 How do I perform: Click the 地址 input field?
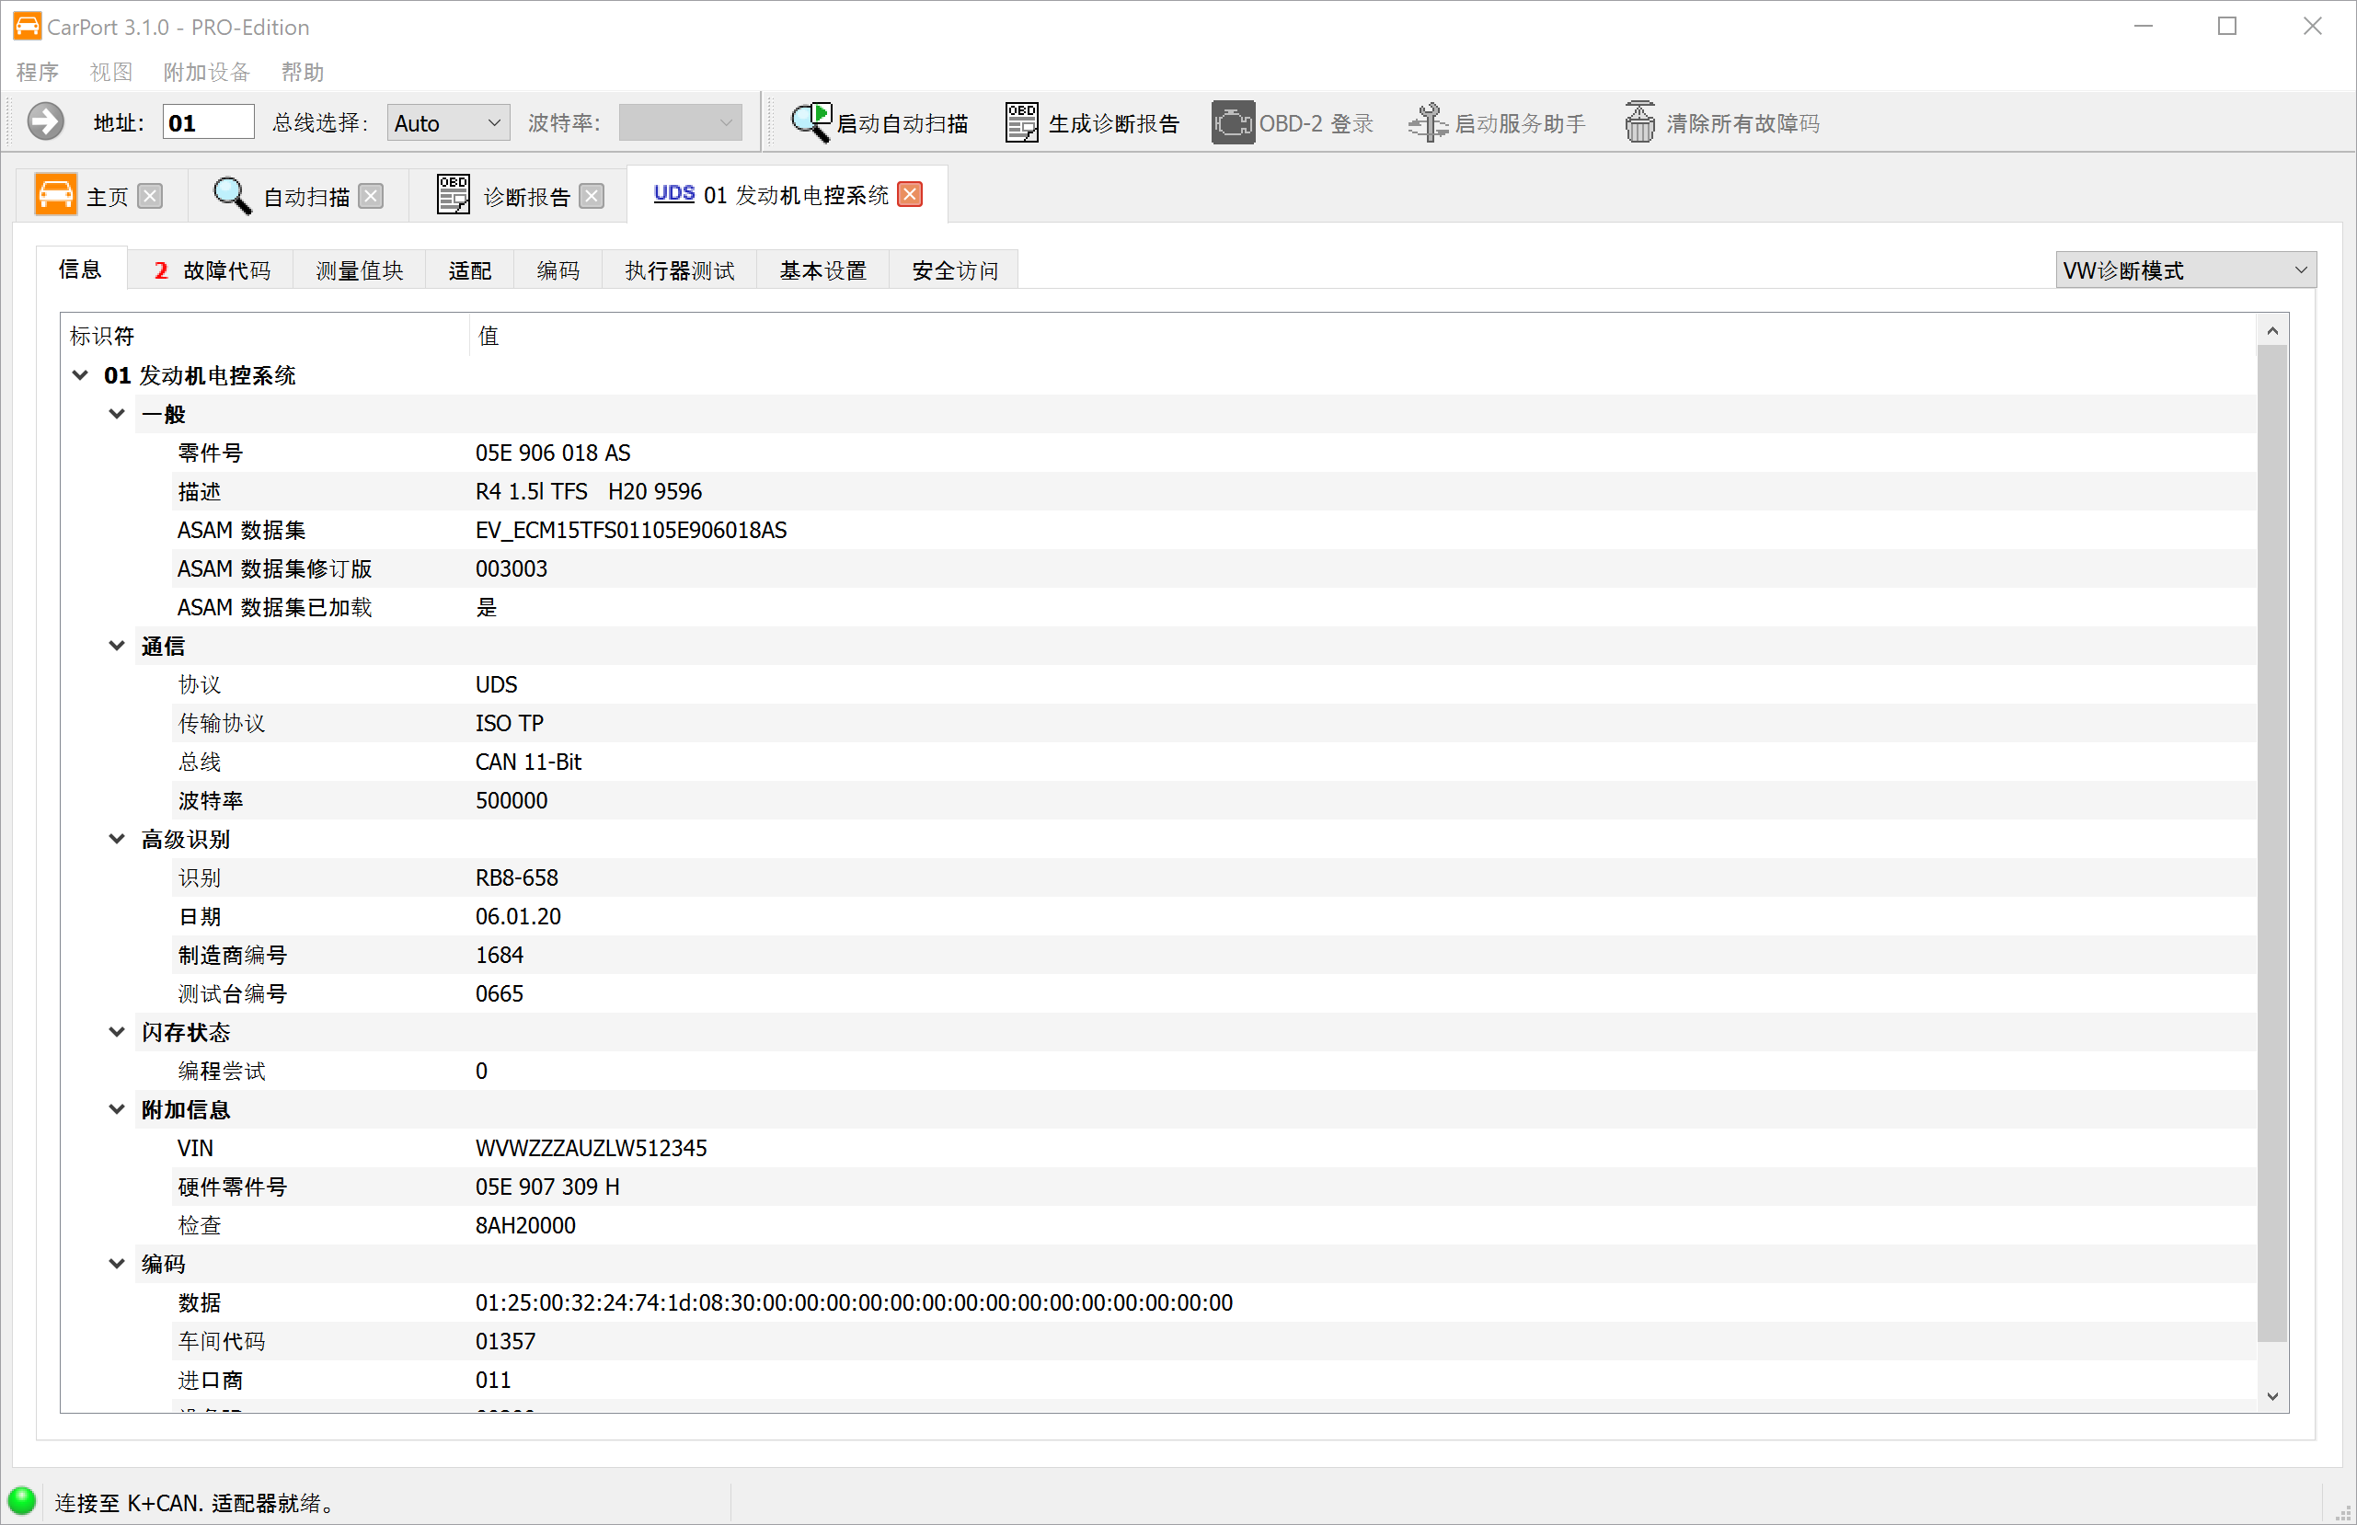(x=207, y=123)
